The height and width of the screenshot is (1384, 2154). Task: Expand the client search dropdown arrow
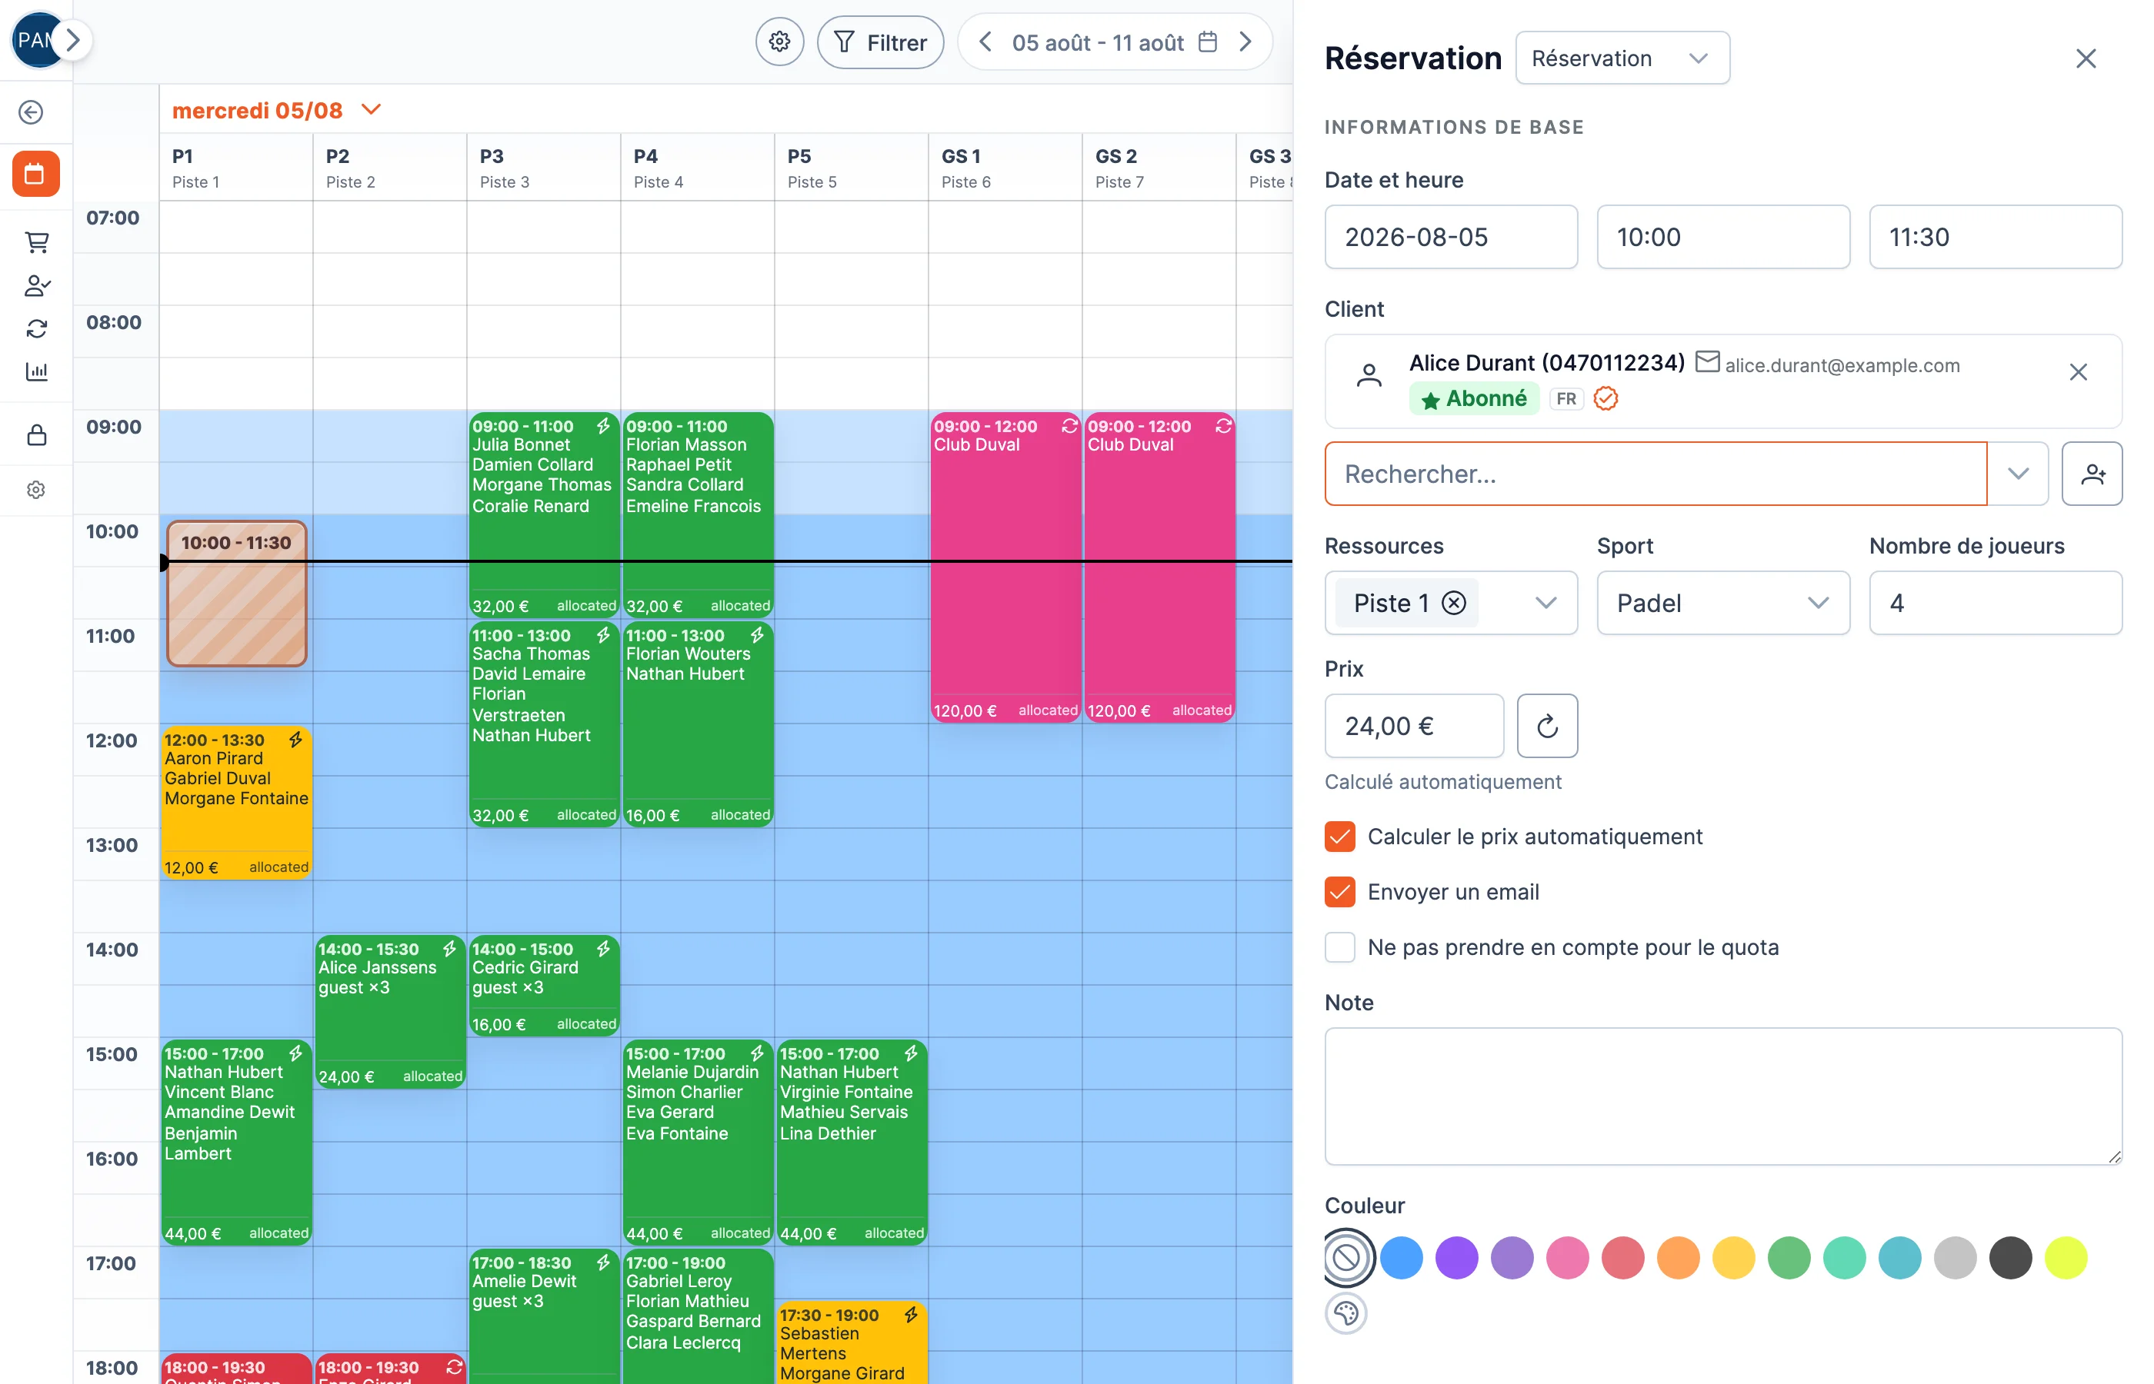(x=2019, y=474)
